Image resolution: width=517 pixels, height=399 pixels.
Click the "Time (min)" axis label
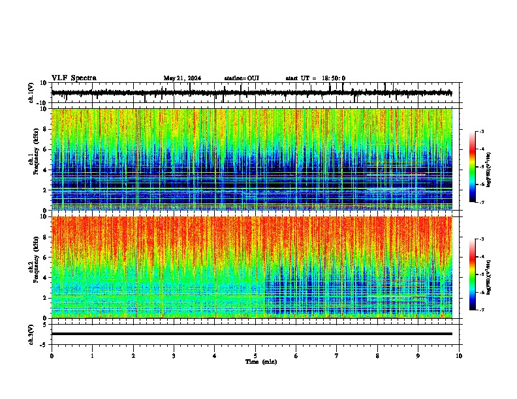tap(261, 362)
